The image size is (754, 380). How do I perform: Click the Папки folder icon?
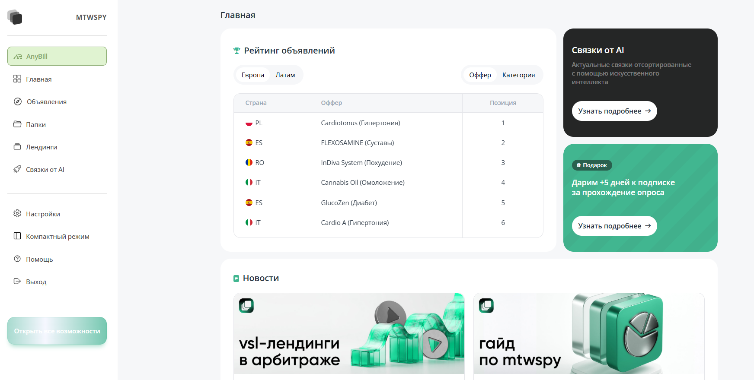(17, 124)
